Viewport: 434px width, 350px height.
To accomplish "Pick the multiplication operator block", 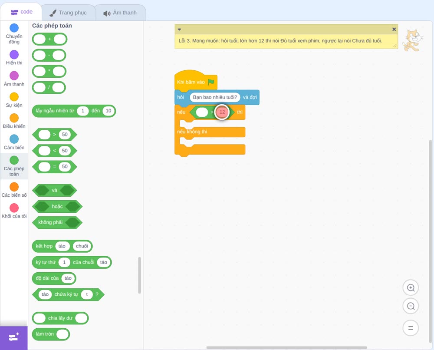I will click(49, 71).
